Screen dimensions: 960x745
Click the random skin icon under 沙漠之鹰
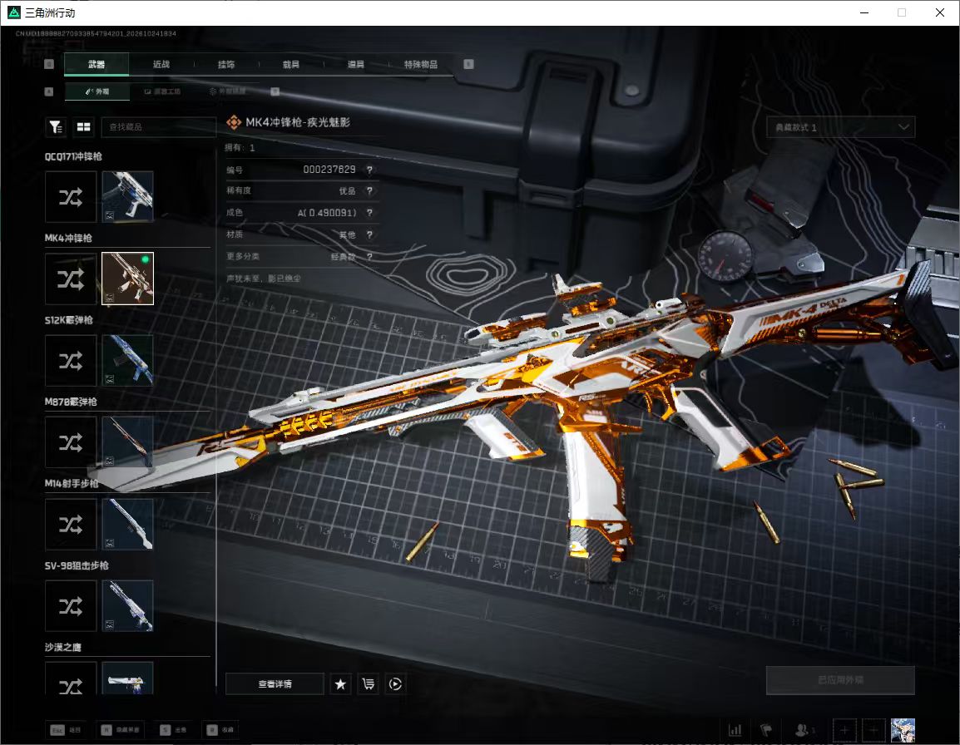71,678
